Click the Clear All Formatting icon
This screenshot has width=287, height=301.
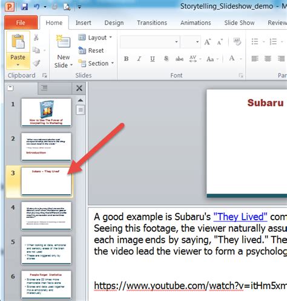pyautogui.click(x=237, y=42)
